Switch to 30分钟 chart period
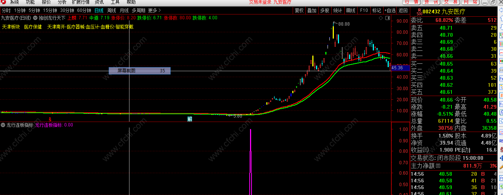Image resolution: width=503 pixels, height=195 pixels. click(67, 10)
